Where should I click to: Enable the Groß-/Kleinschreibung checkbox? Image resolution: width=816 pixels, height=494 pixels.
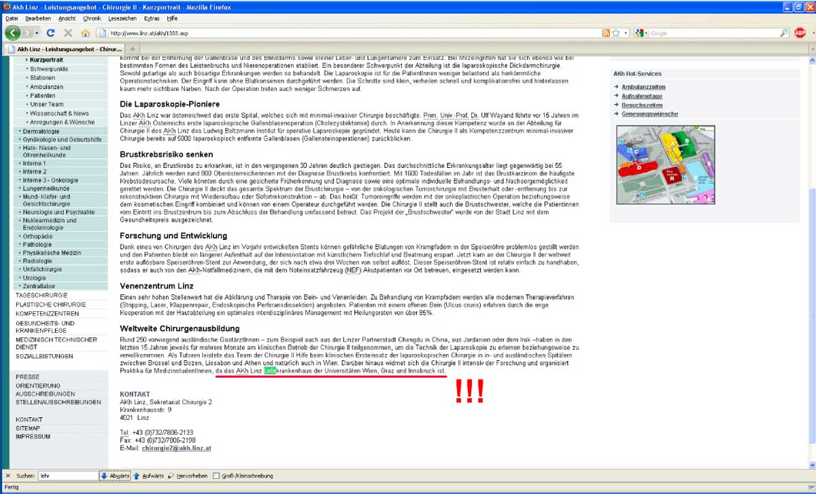pos(216,476)
